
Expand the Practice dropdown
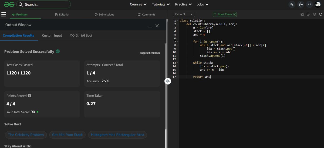tap(183, 5)
